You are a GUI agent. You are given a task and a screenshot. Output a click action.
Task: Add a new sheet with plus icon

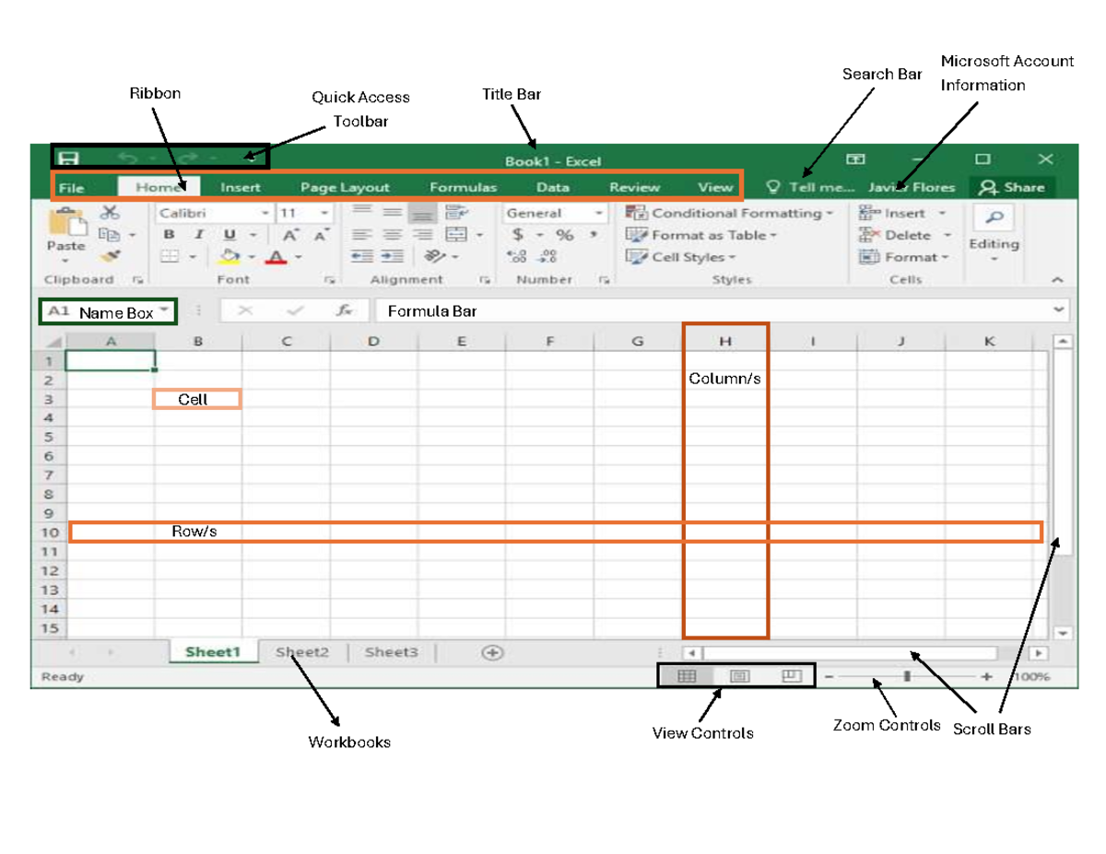pyautogui.click(x=493, y=653)
